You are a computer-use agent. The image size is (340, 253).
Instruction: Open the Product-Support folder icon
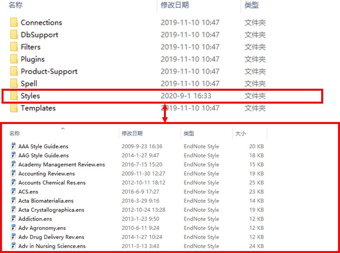14,71
